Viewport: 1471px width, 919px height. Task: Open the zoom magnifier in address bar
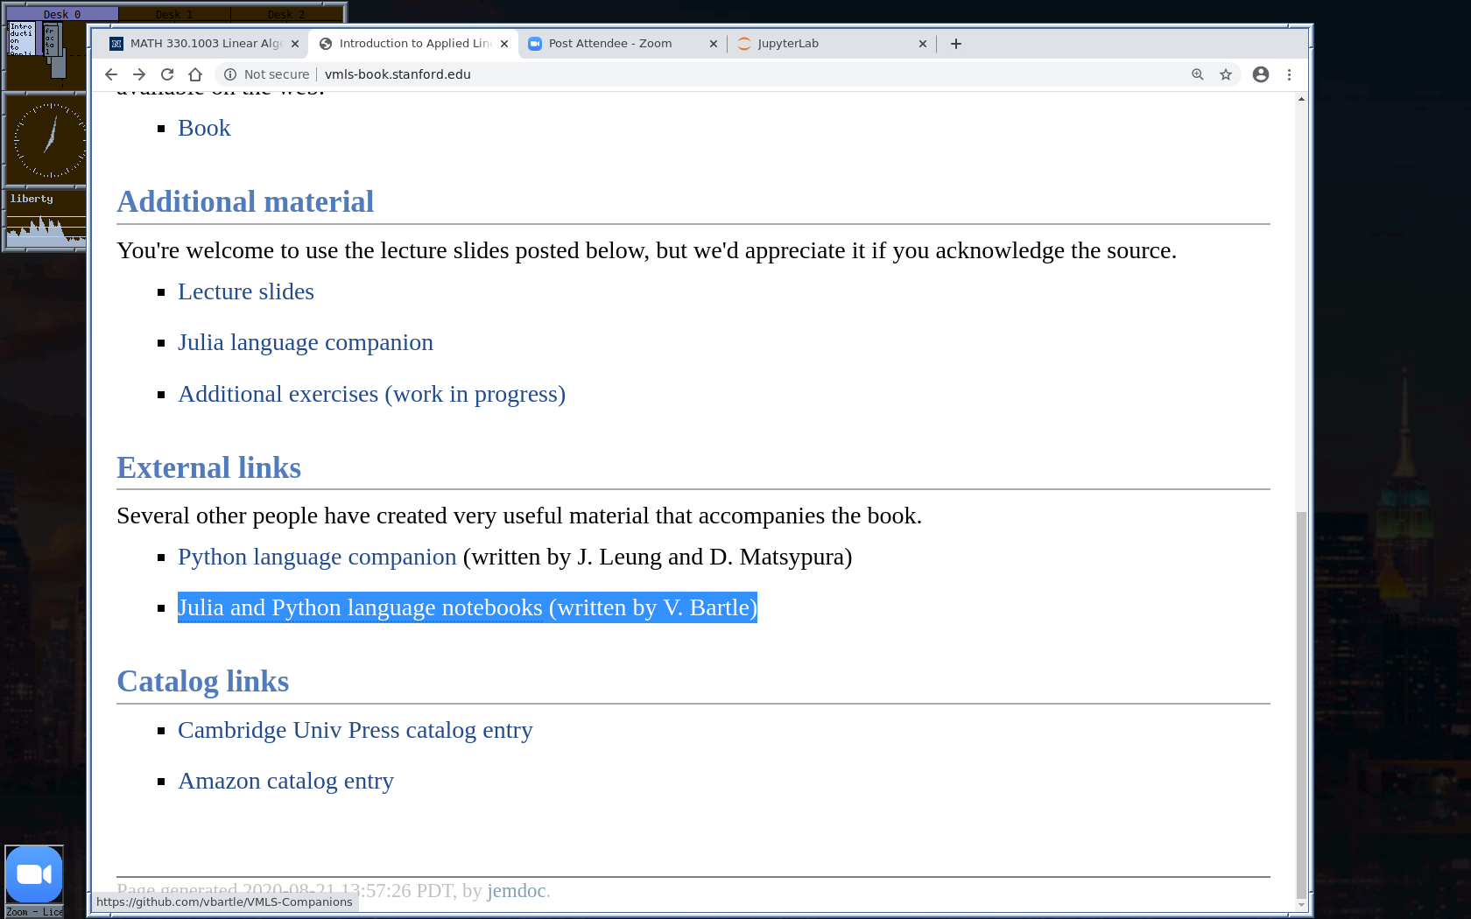click(x=1198, y=74)
